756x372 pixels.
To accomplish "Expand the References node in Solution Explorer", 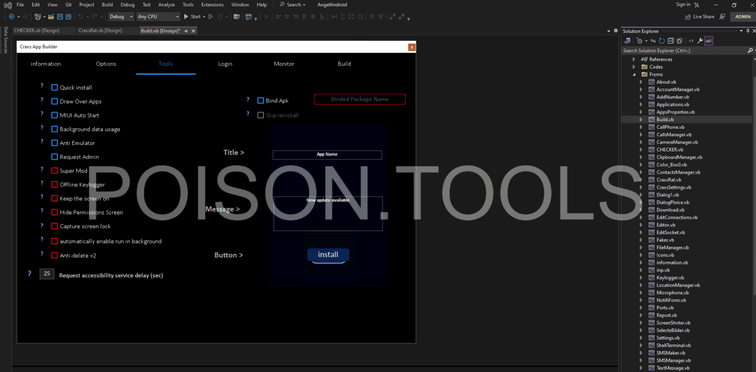I will (634, 59).
